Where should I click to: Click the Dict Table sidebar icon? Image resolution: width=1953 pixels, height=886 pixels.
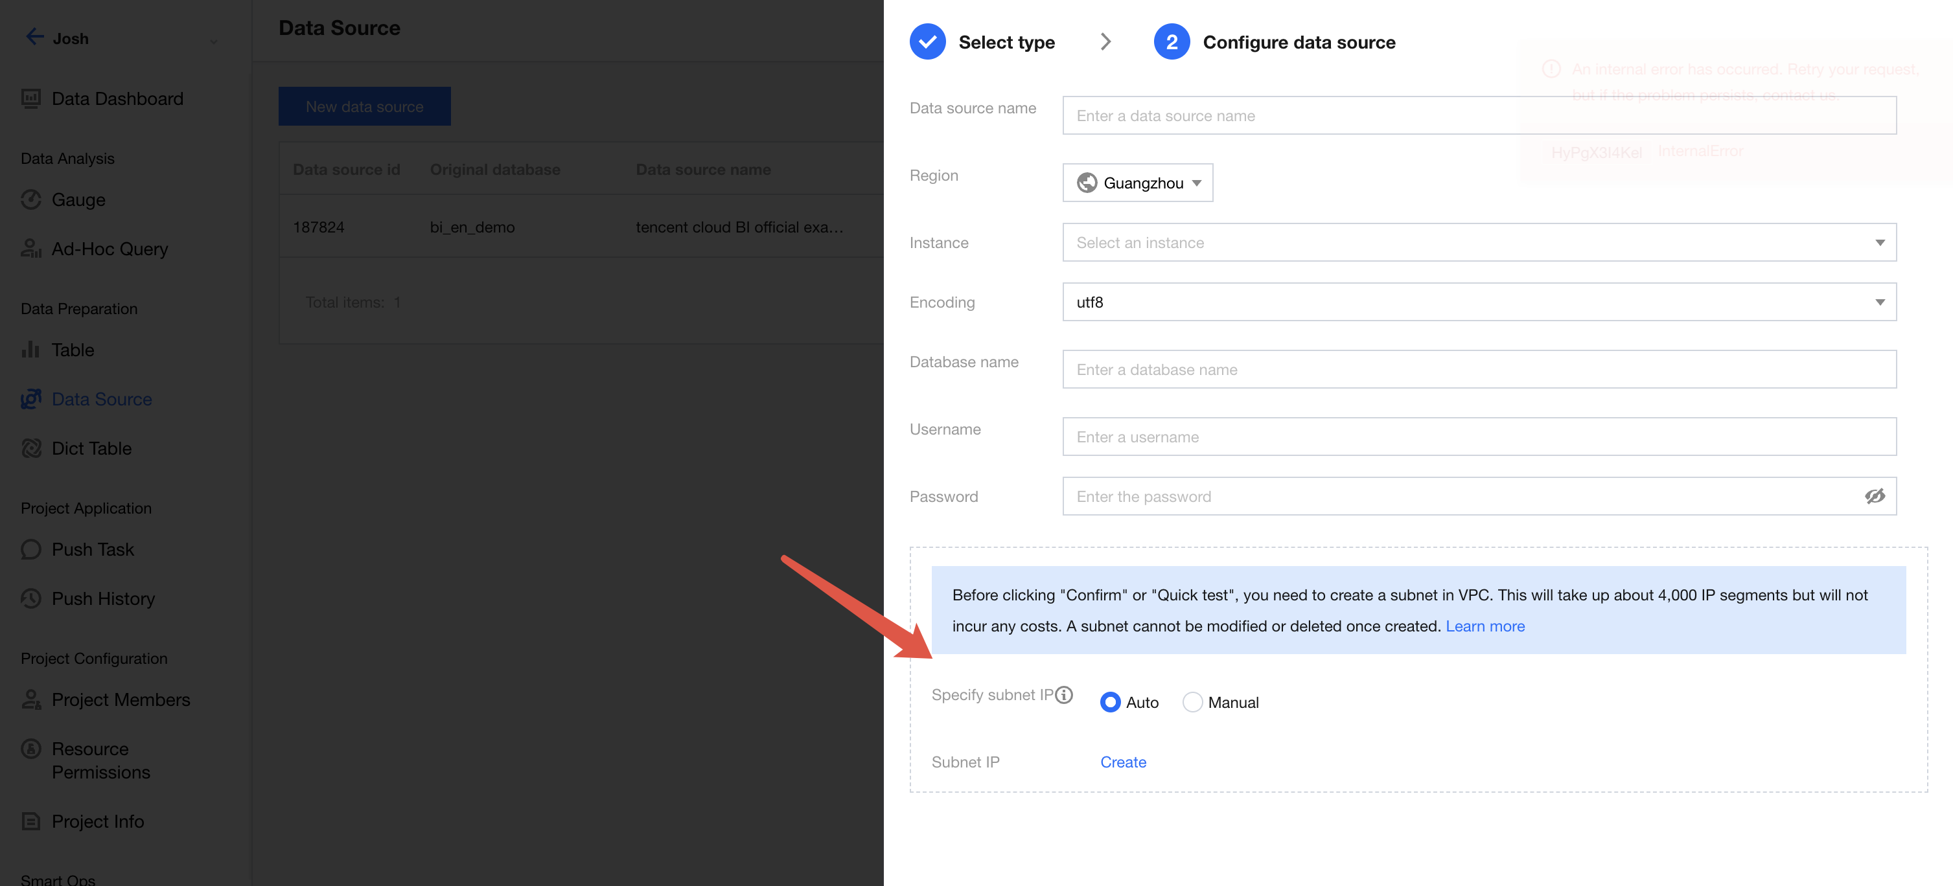click(31, 448)
